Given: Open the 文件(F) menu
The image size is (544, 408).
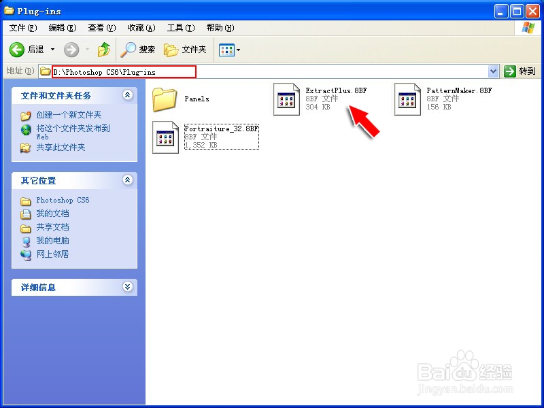Looking at the screenshot, I should pos(23,28).
